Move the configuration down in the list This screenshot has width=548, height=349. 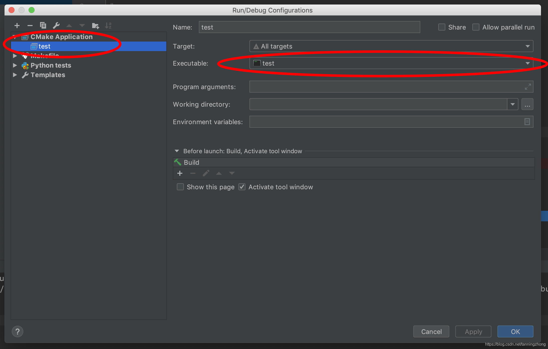82,26
